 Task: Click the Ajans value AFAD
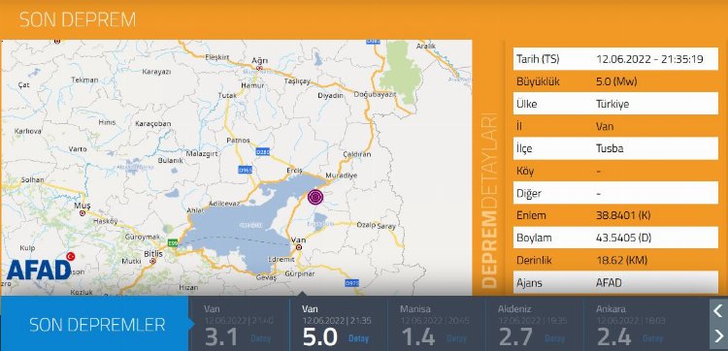point(609,282)
